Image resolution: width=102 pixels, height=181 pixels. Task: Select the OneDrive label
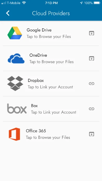tap(38, 55)
